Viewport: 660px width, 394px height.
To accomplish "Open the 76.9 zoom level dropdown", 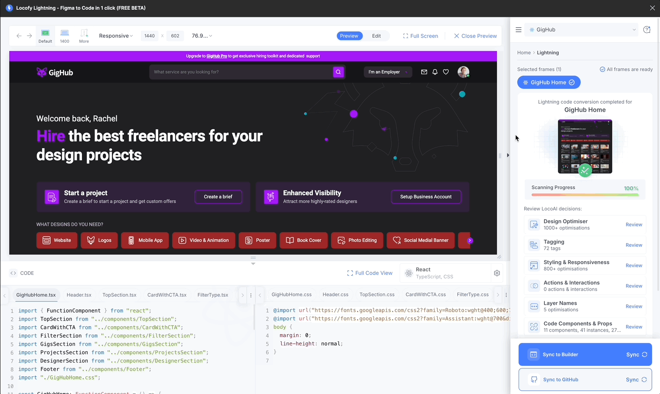I will tap(202, 36).
